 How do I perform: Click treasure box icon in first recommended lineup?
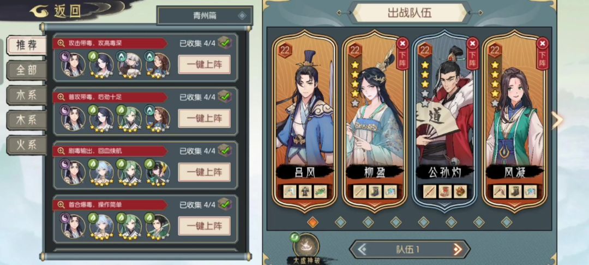225,43
